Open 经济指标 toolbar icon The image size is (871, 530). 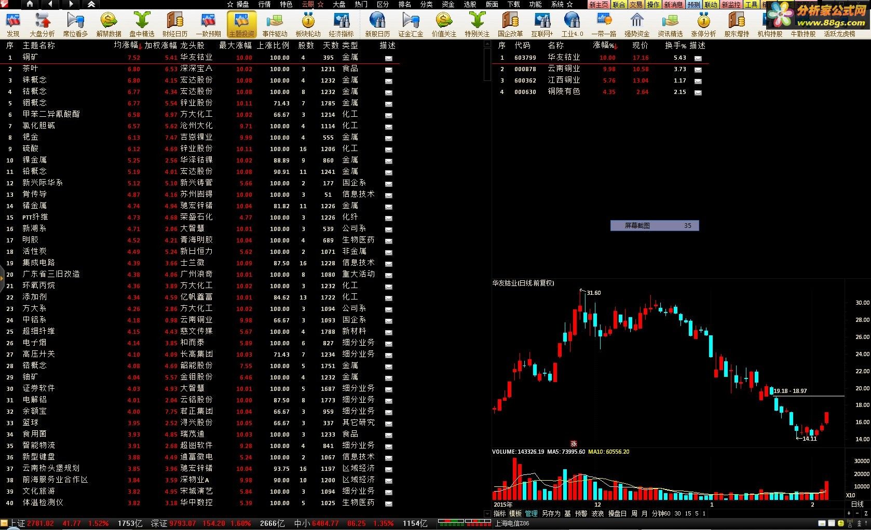pyautogui.click(x=341, y=25)
